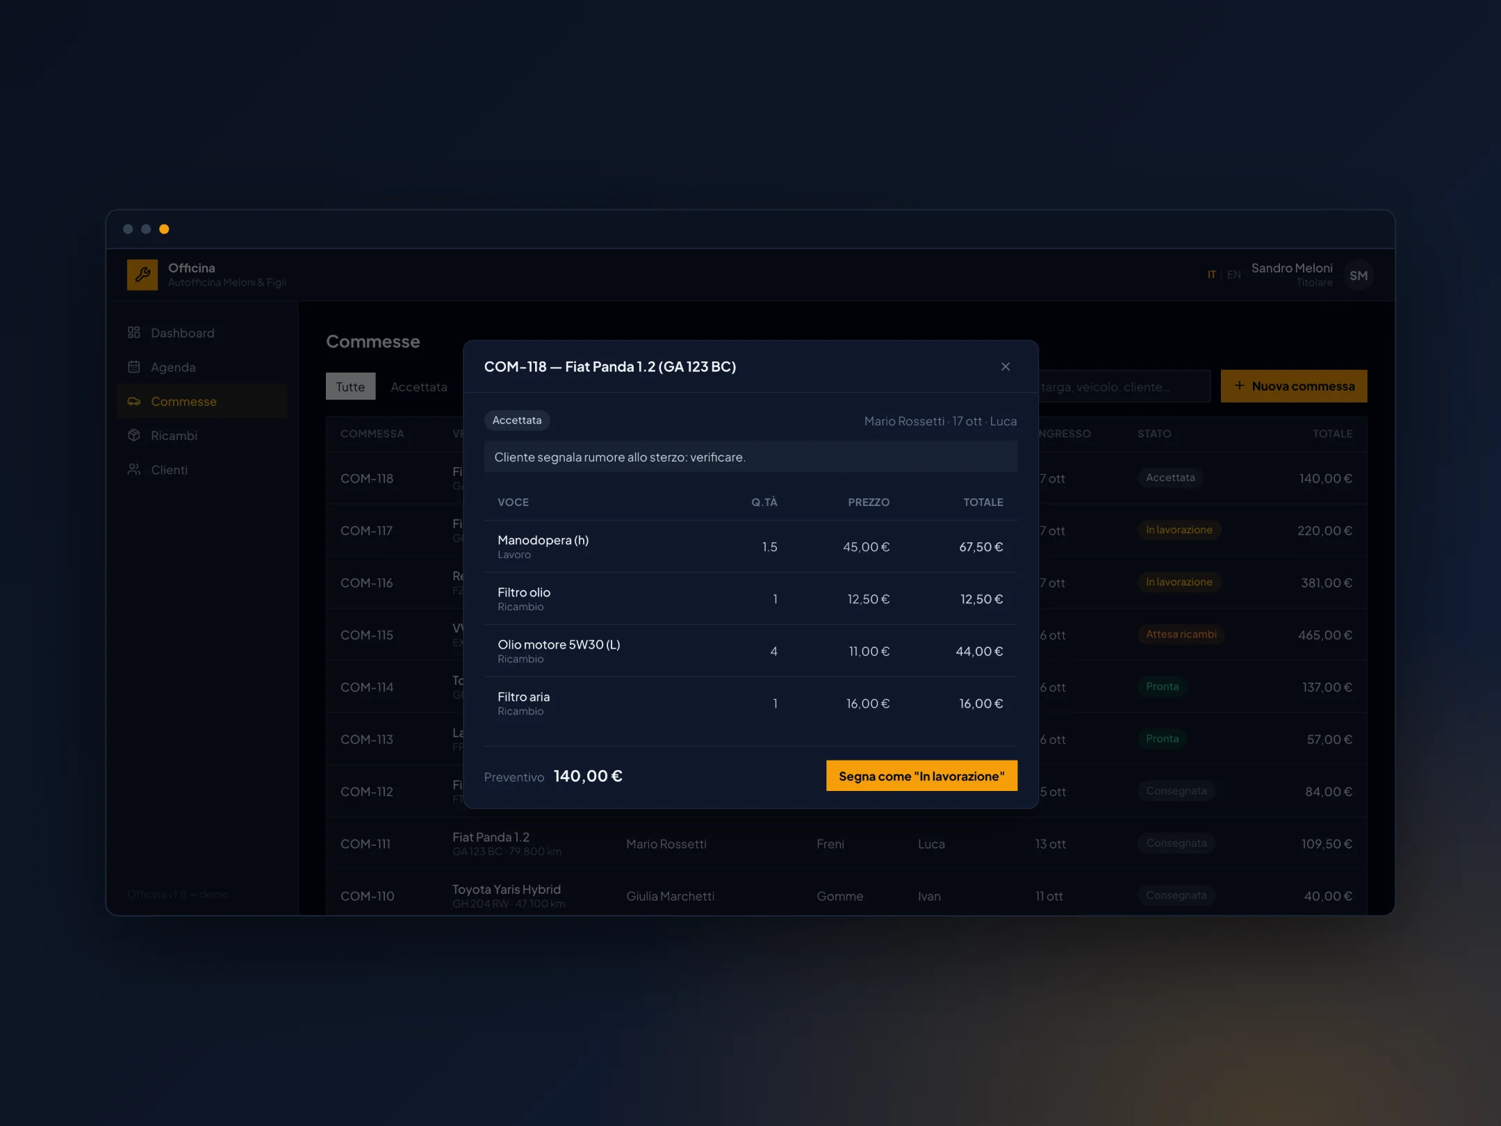Viewport: 1501px width, 1126px height.
Task: Open order COM-113 in the table
Action: coord(366,739)
